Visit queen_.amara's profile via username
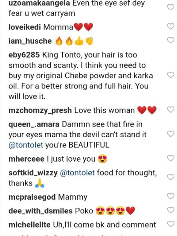Viewport: 177px width, 236px height. click(x=34, y=124)
